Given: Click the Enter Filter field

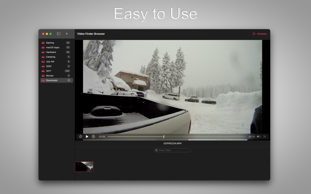Looking at the screenshot, I should pyautogui.click(x=173, y=150).
